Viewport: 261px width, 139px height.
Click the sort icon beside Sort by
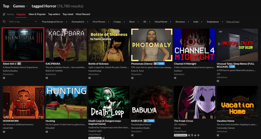click(x=4, y=14)
